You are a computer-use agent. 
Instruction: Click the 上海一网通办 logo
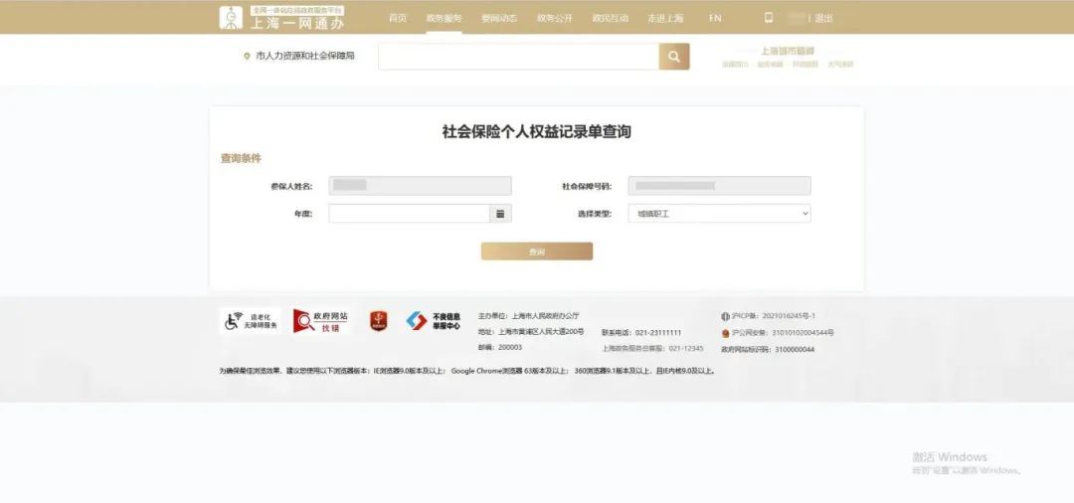(x=281, y=18)
